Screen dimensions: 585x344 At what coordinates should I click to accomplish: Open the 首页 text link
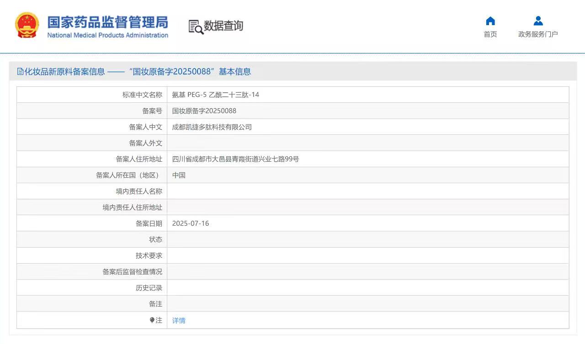490,34
